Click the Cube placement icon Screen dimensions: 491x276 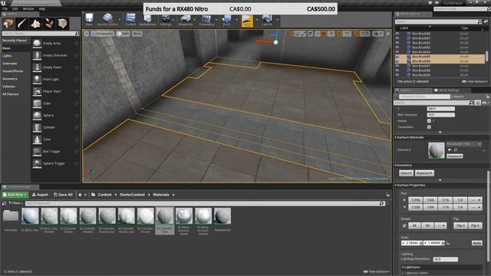(x=37, y=103)
